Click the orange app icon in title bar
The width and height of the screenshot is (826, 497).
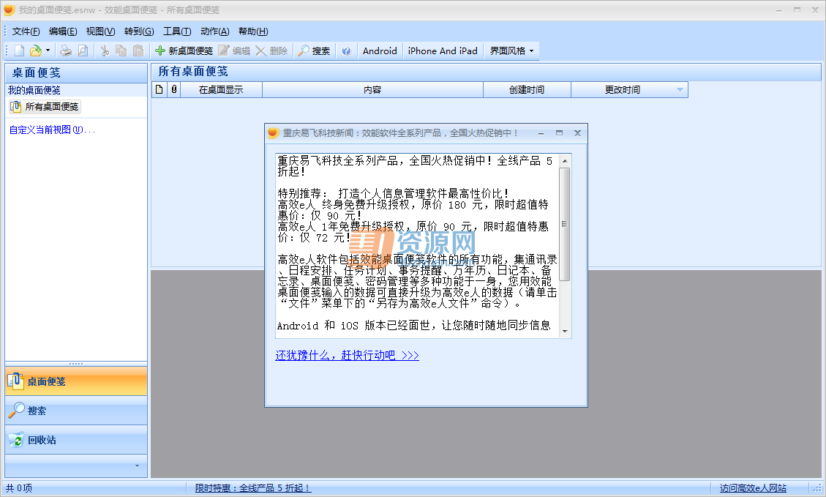(9, 10)
